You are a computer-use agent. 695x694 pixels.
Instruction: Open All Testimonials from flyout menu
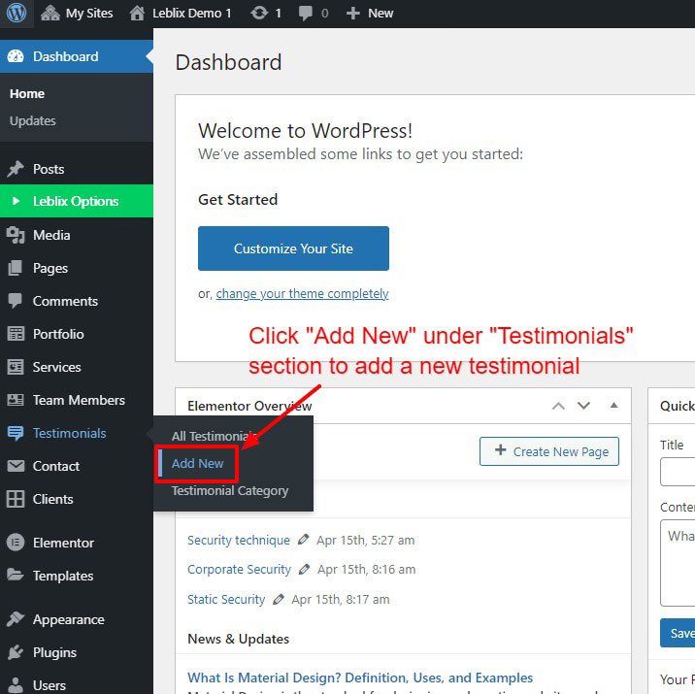coord(212,436)
